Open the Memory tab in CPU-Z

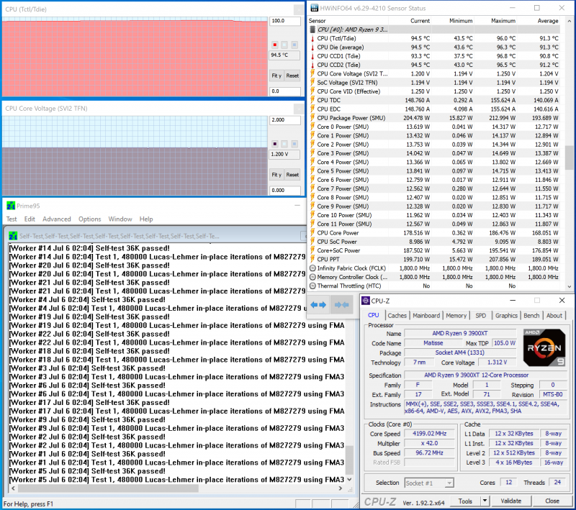click(456, 316)
